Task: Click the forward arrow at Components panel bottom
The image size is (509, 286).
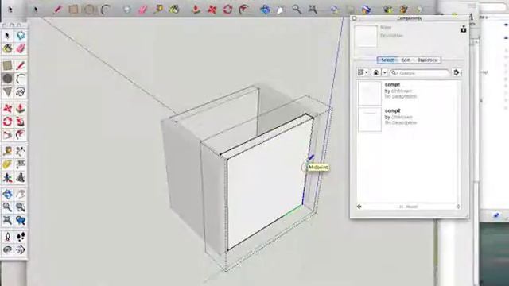Action: tap(458, 207)
